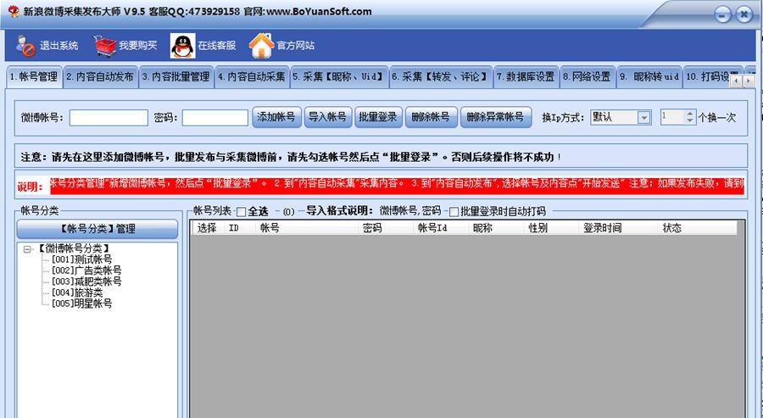763x418 pixels.
Task: Click the 选择 column header
Action: pos(208,228)
